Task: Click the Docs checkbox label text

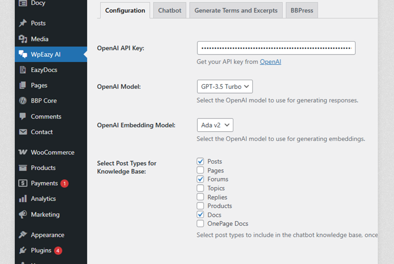Action: tap(214, 215)
